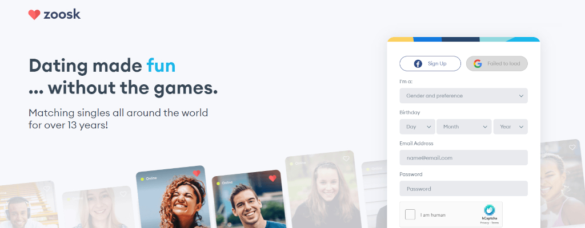
Task: Click into the Password field
Action: click(x=463, y=189)
